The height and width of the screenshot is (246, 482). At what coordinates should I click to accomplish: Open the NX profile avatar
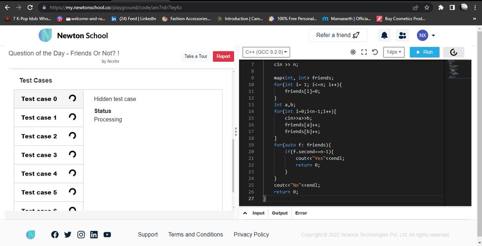(x=423, y=35)
